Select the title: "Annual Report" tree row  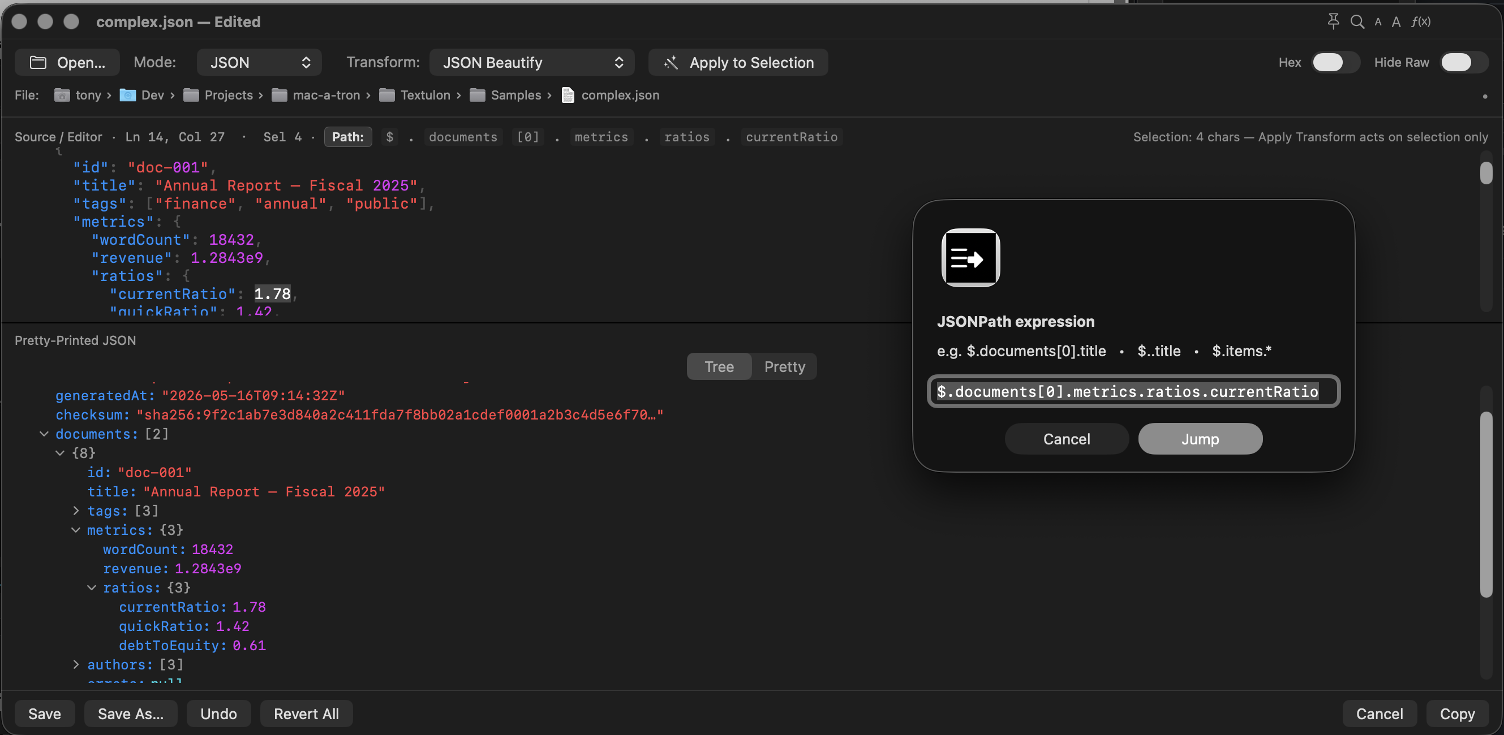tap(235, 491)
